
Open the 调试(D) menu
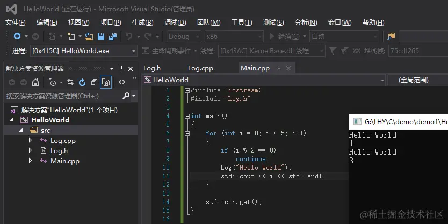click(x=175, y=22)
